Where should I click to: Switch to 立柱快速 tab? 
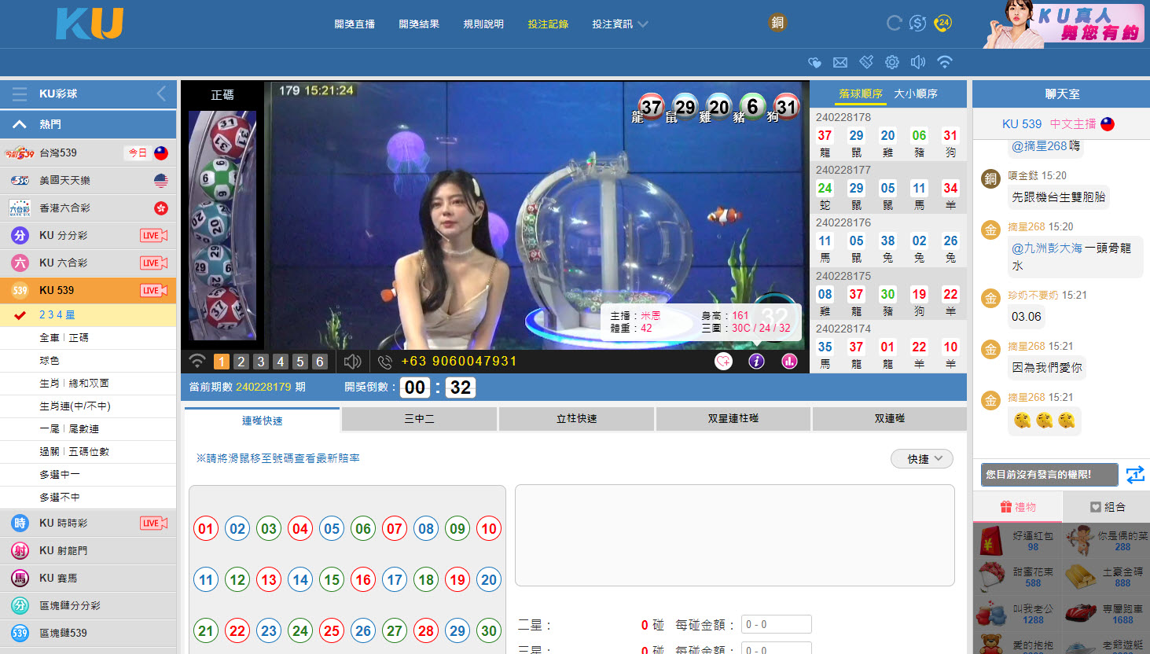576,419
